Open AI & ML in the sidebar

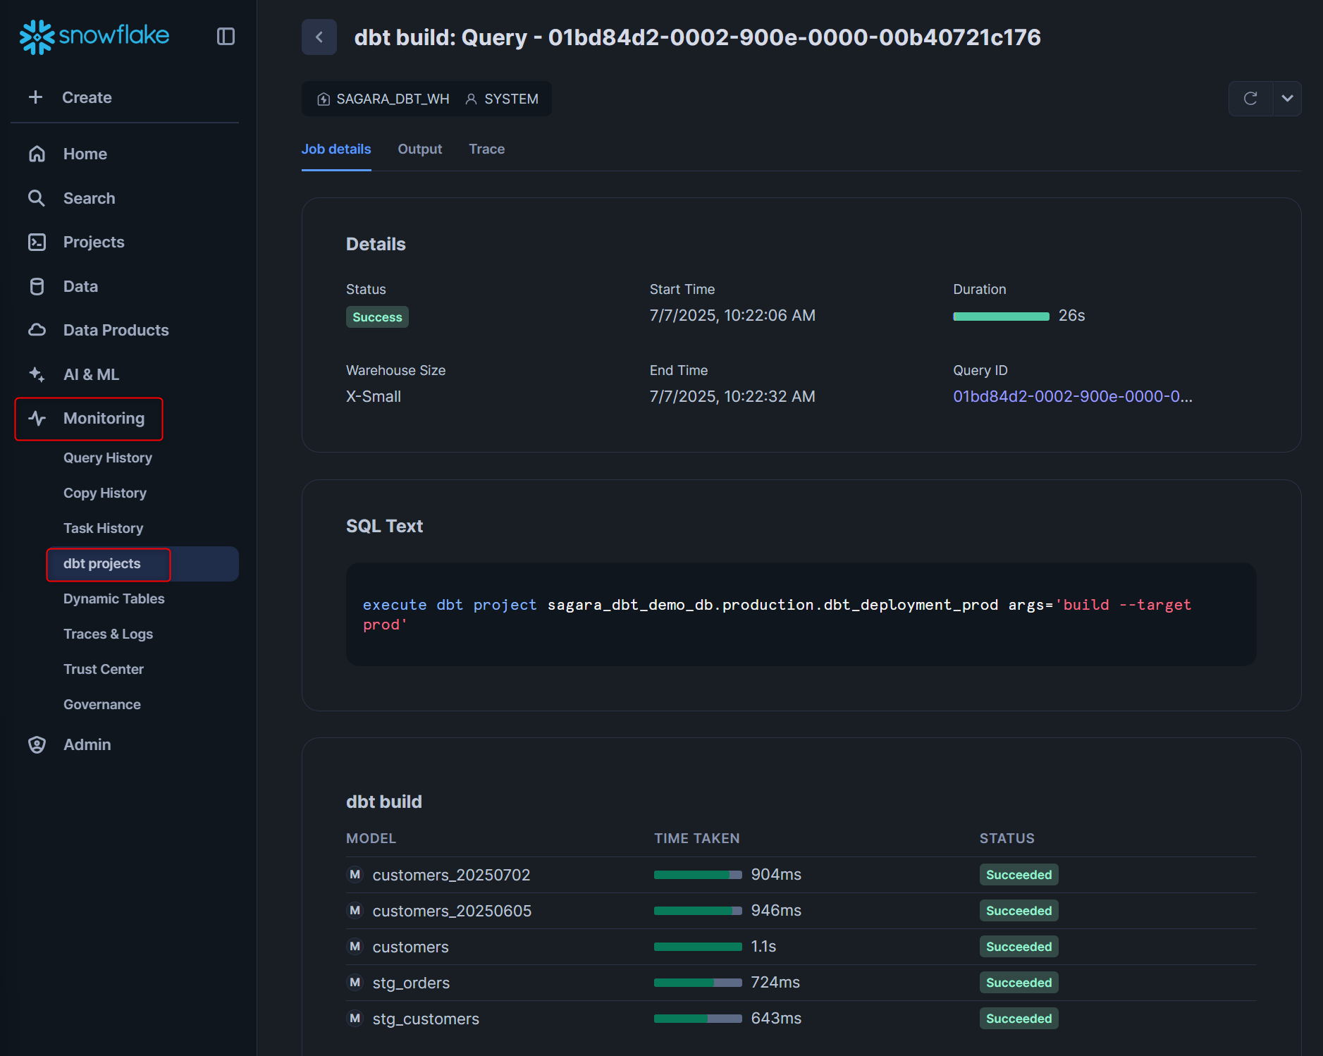click(x=91, y=374)
